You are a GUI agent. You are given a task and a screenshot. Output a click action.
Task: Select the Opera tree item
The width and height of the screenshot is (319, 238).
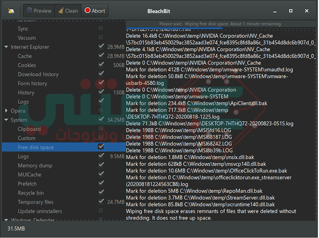(x=18, y=111)
